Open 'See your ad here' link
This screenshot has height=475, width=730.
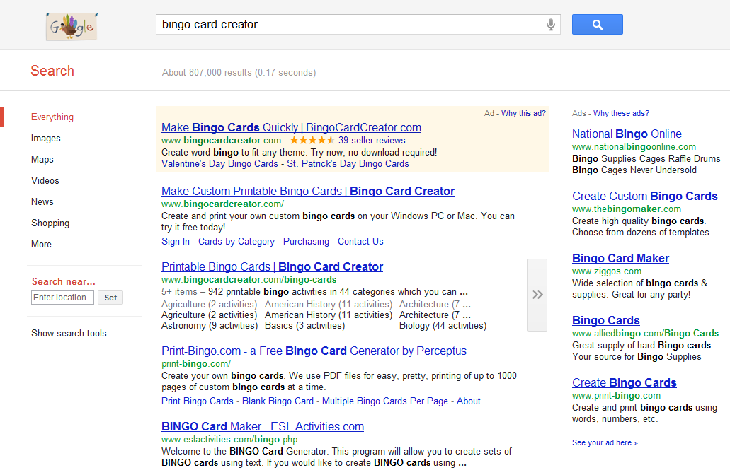pos(605,443)
